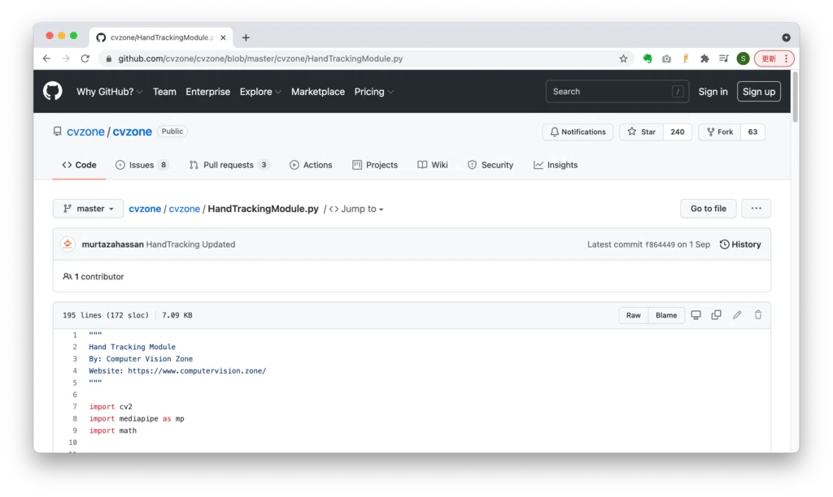Click murtazahassan's avatar image

pos(68,244)
